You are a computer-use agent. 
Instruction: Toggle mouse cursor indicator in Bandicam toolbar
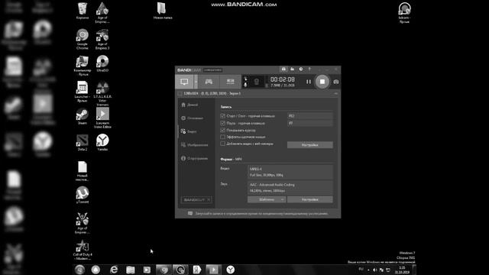coord(245,79)
